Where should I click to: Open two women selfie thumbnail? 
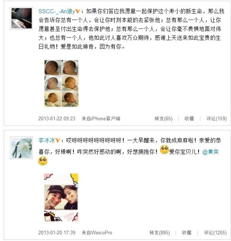point(61,197)
